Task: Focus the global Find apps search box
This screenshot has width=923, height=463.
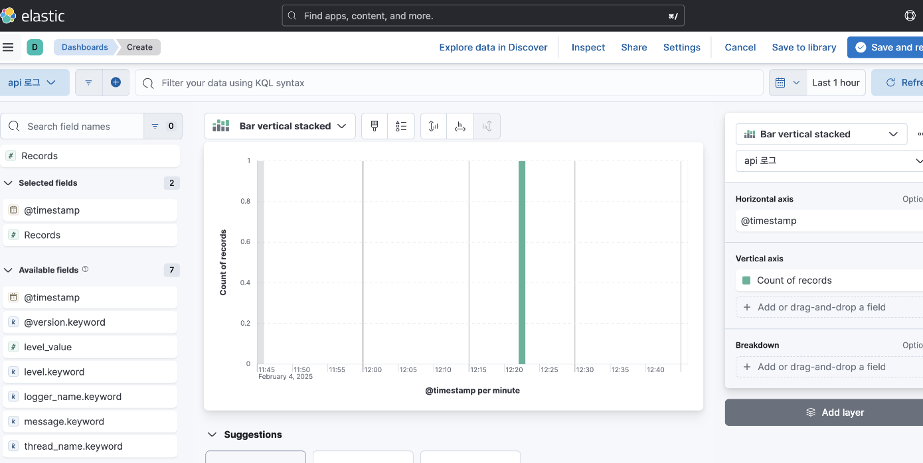Action: click(483, 16)
